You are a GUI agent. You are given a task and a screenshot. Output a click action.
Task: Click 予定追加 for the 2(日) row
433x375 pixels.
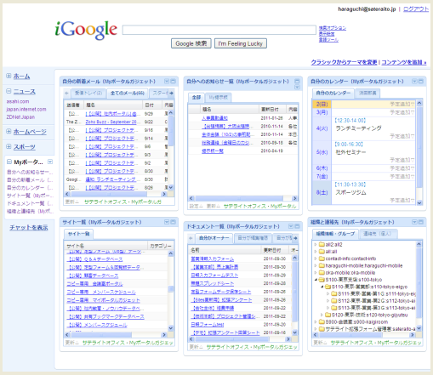[x=402, y=105]
